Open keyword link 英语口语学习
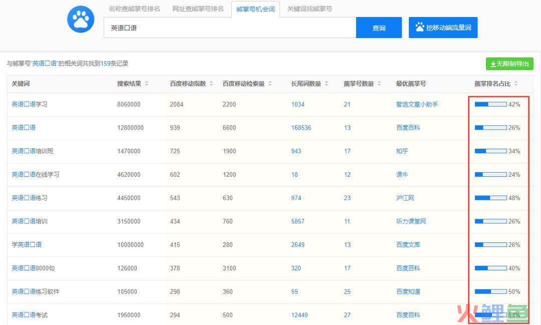Viewport: 541px width, 325px height. pos(30,104)
